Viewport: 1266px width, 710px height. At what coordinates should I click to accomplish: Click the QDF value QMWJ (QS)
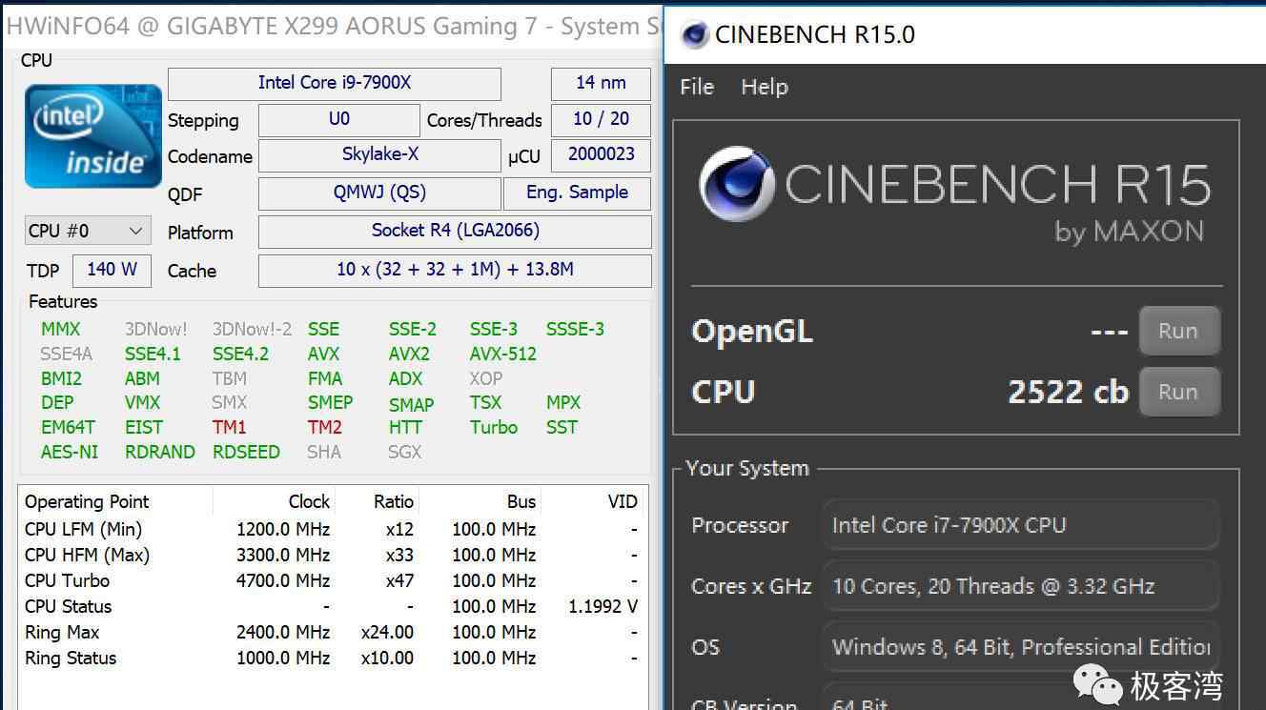pos(380,193)
